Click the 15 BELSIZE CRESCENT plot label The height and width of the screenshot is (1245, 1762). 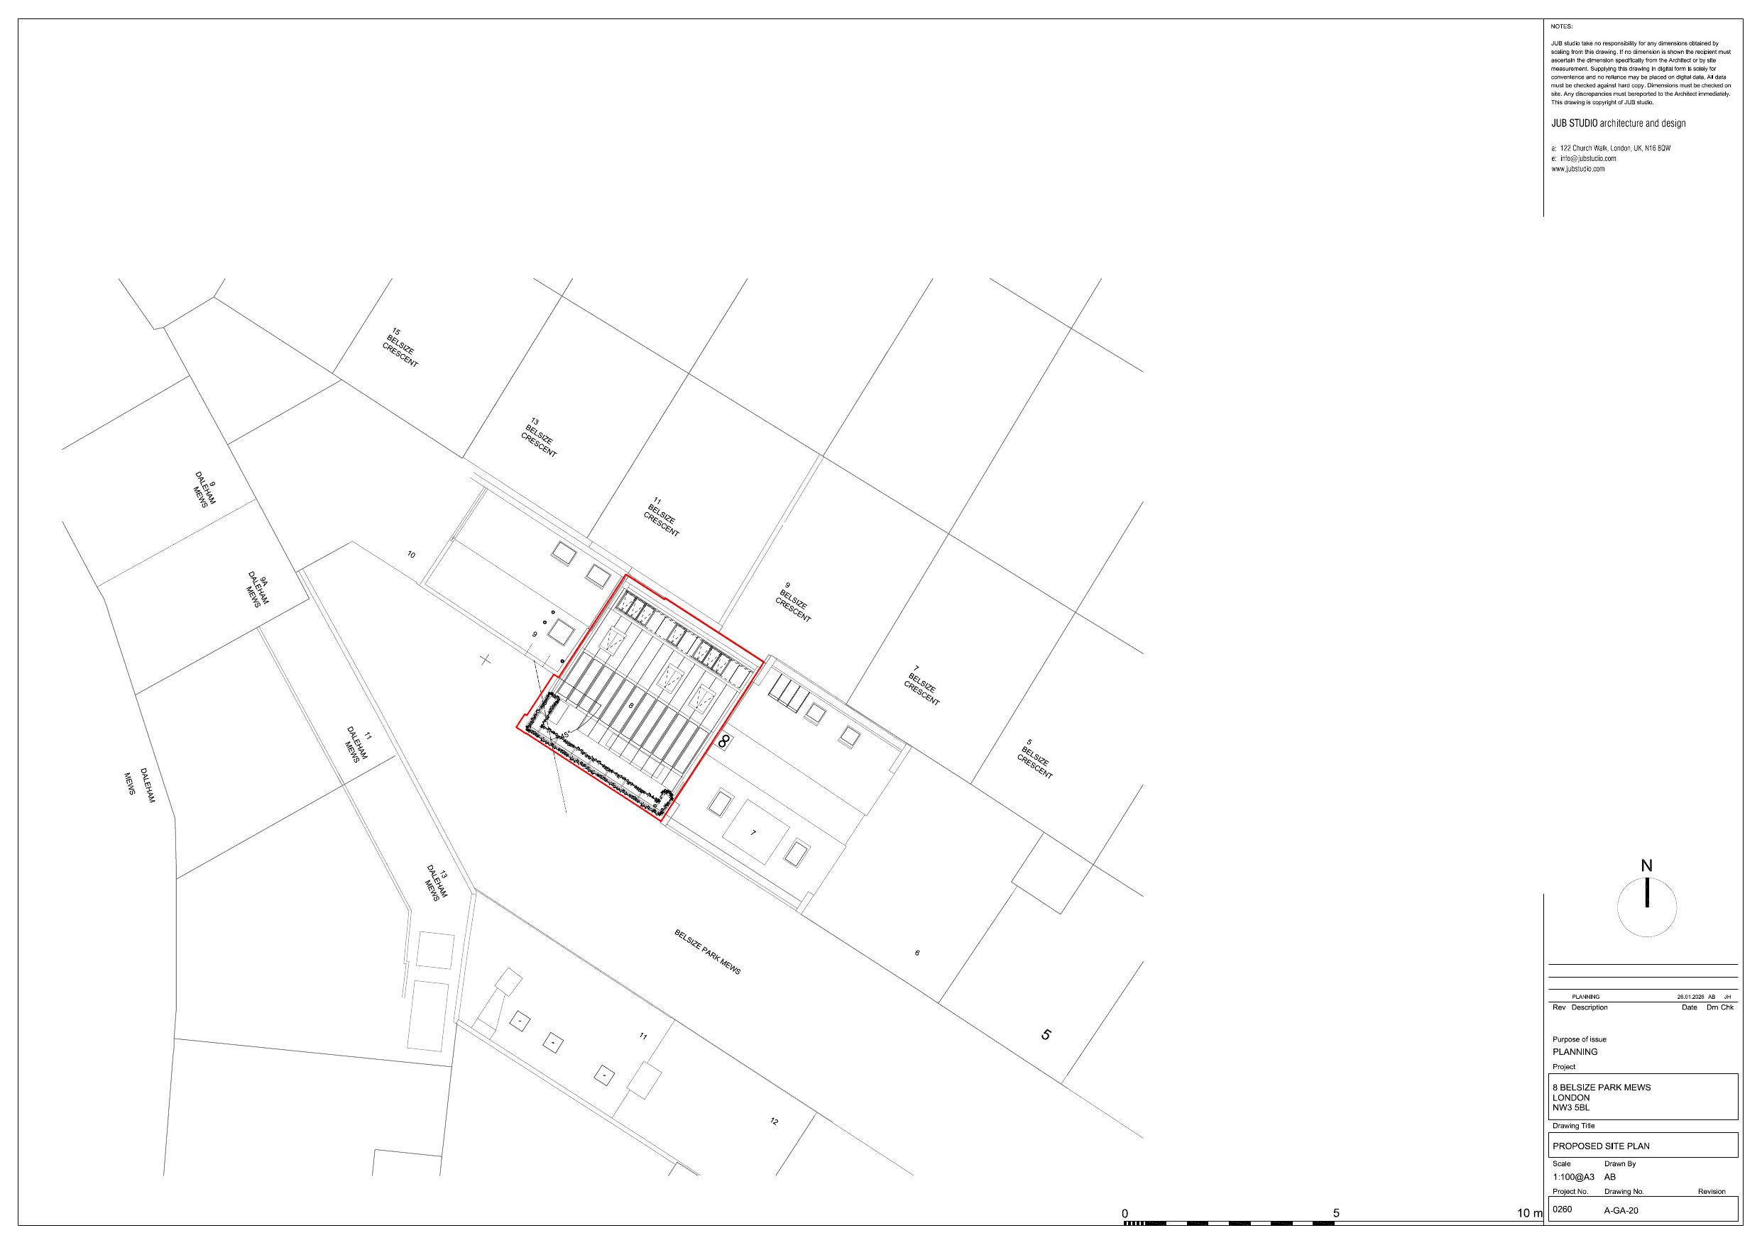click(400, 348)
